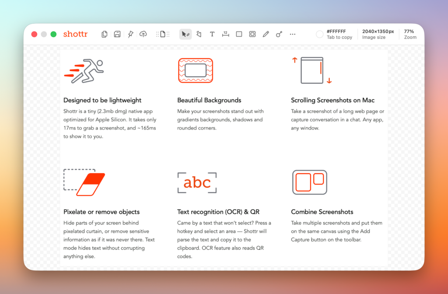
Task: Select the Pencil freehand drawing tool
Action: pos(266,34)
